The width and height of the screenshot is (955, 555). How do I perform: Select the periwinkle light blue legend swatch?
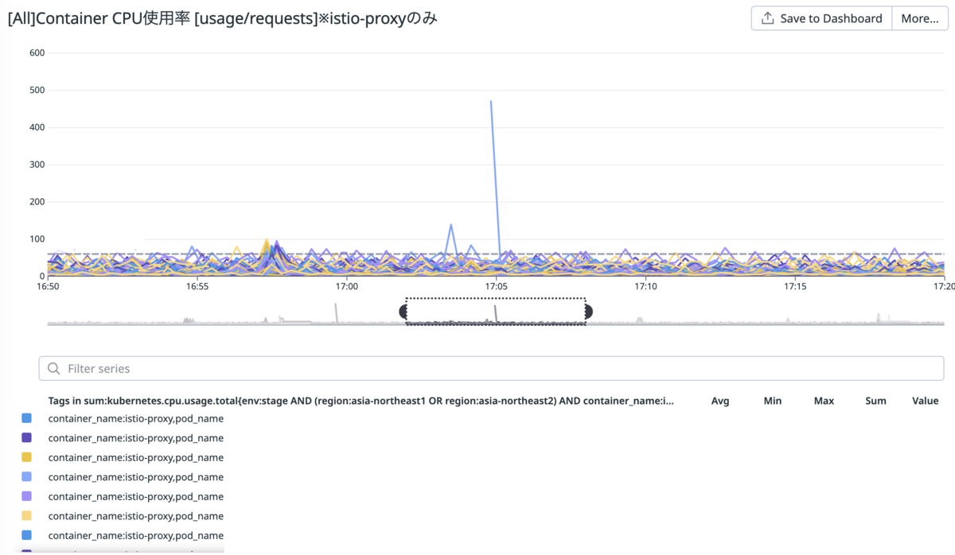click(27, 476)
